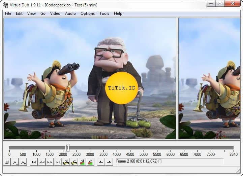Jump to the start of the video

[x=34, y=162]
